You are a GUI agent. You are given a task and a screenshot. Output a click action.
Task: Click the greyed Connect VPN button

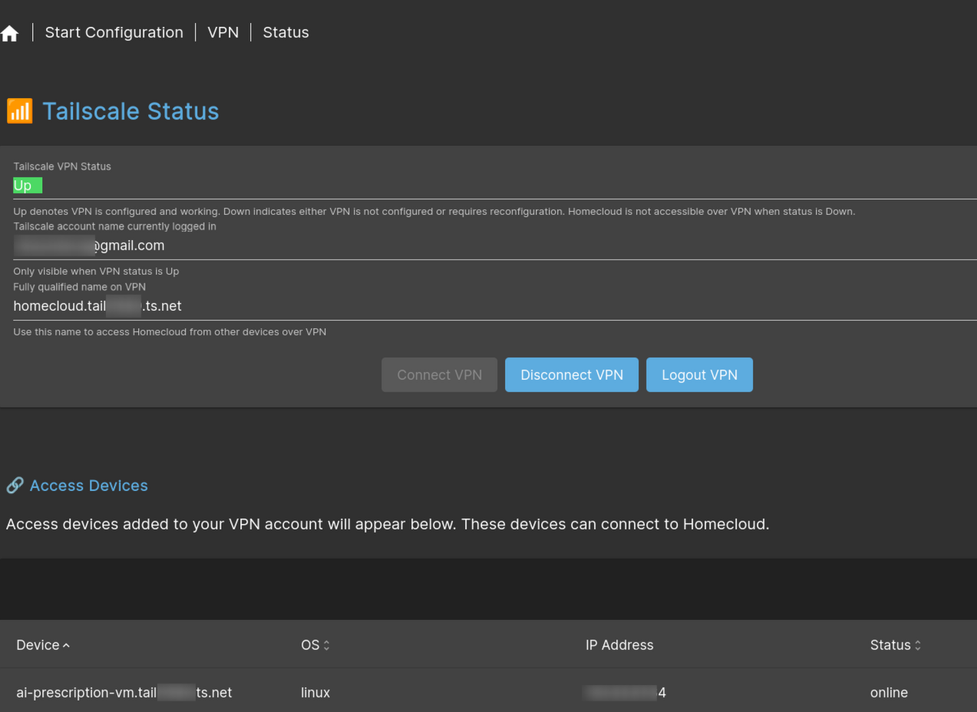(439, 375)
